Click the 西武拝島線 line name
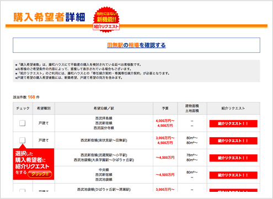 click(x=104, y=118)
